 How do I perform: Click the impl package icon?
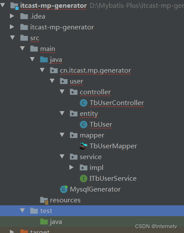[84, 167]
